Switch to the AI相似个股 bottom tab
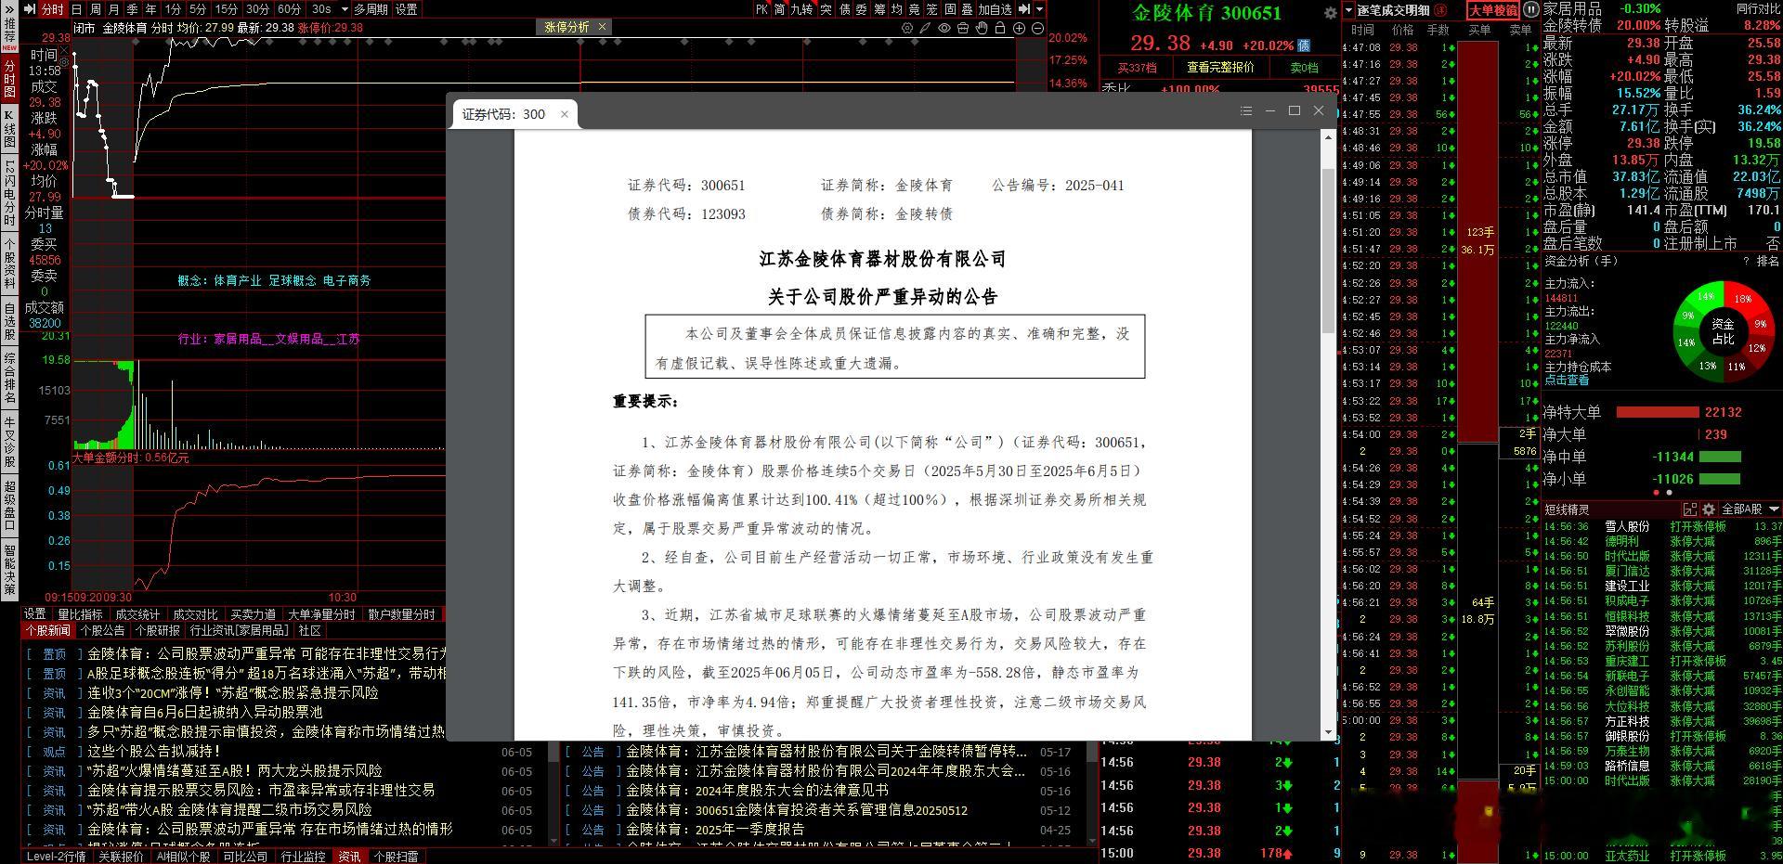The image size is (1783, 864). click(183, 857)
